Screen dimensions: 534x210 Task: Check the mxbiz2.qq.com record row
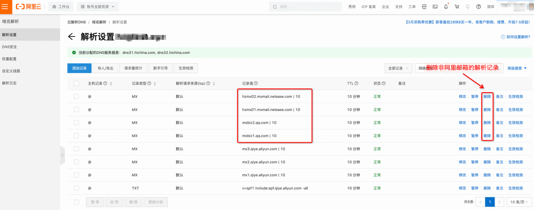[x=77, y=123]
